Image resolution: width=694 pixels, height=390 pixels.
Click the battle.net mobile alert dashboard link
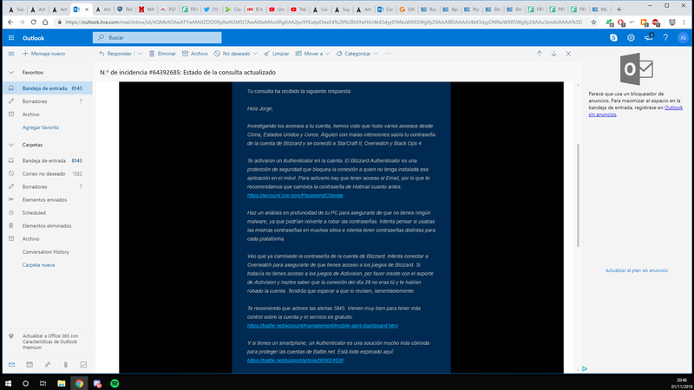pyautogui.click(x=322, y=326)
